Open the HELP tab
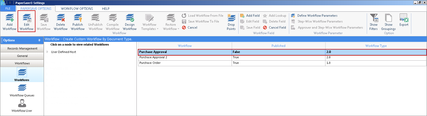This screenshot has width=427, height=116. coord(106,9)
